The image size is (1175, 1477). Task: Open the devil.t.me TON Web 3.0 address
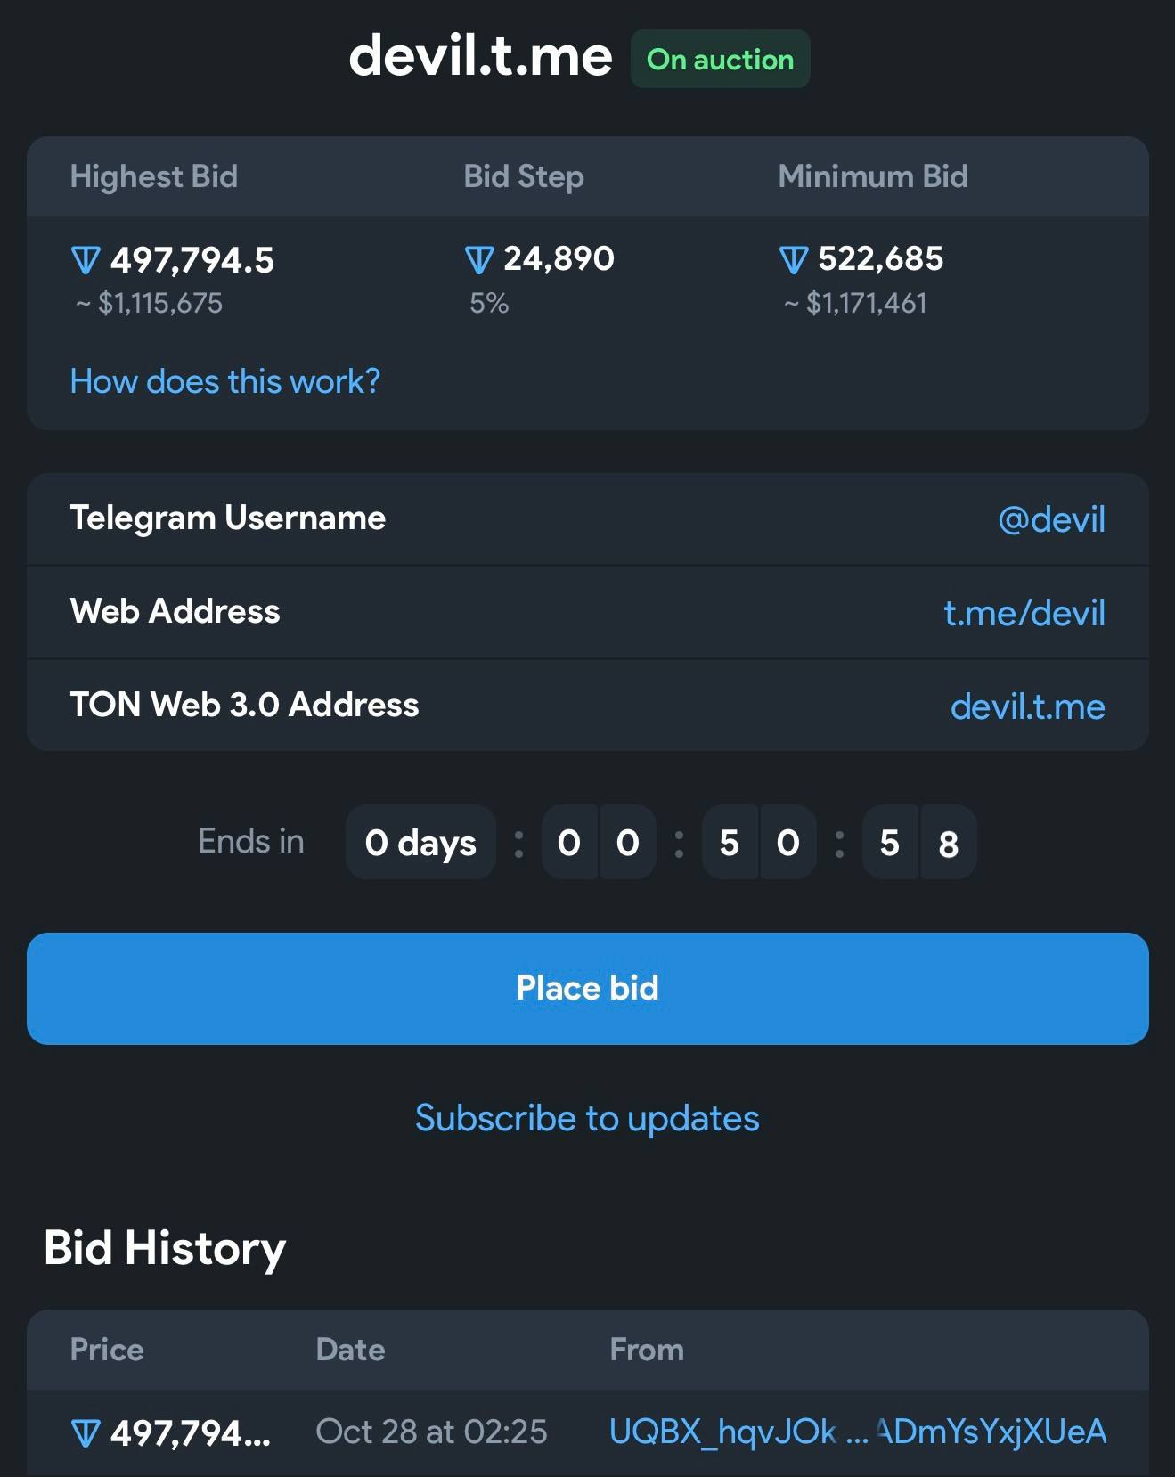[x=1028, y=706]
